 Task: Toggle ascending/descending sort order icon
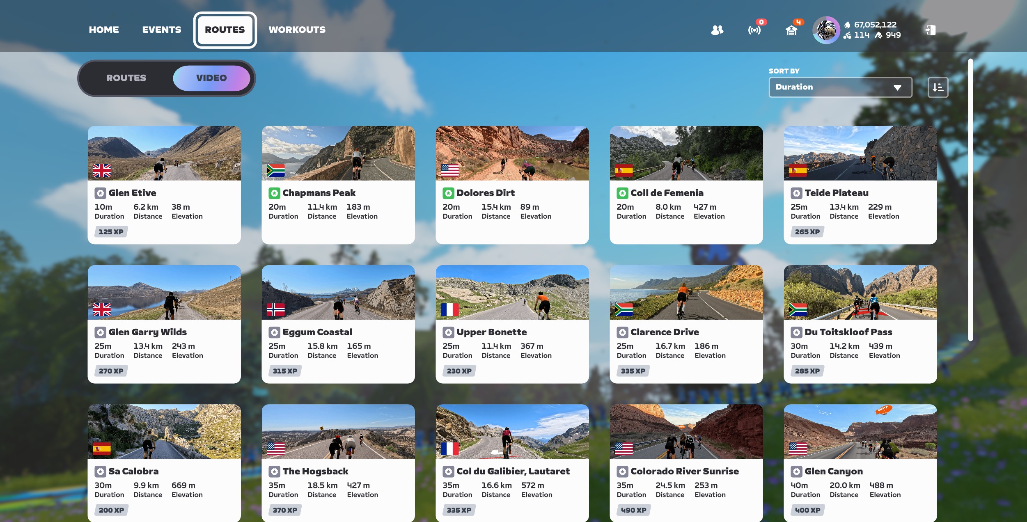(938, 87)
